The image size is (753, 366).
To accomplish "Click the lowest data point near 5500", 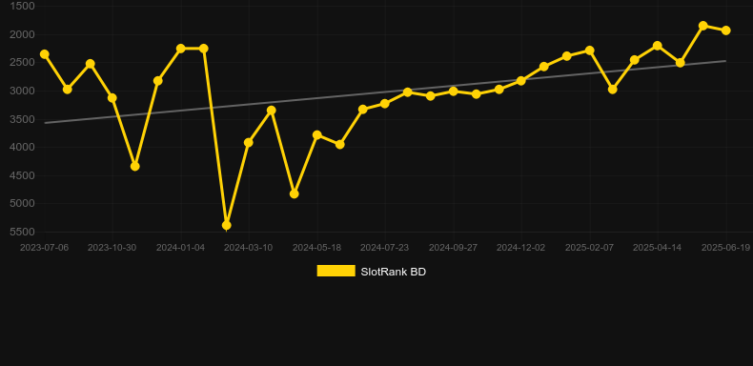I will (227, 225).
